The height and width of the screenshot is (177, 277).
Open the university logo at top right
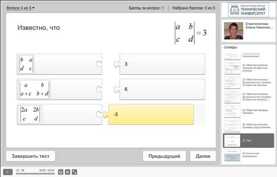[x=248, y=10]
